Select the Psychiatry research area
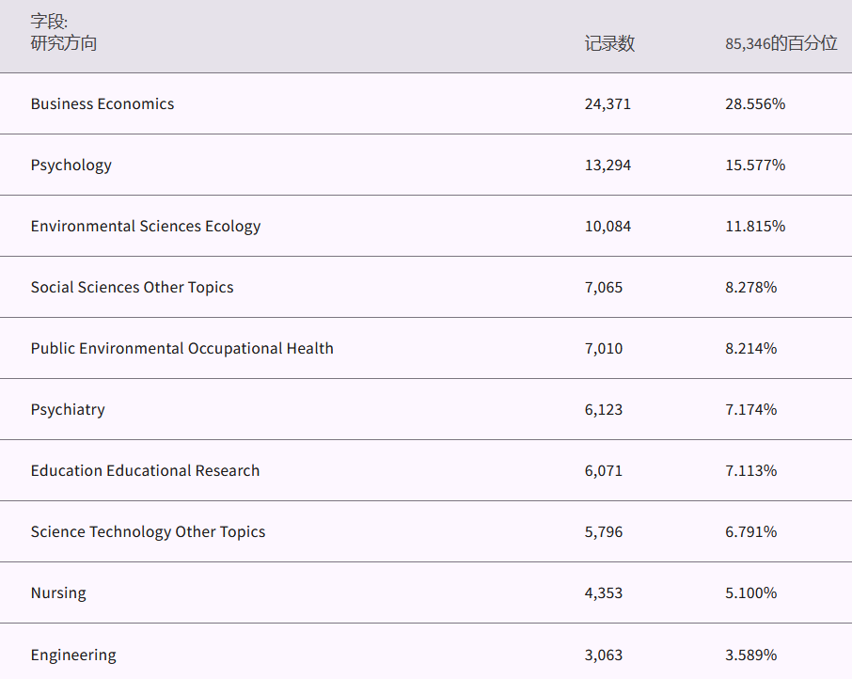852x679 pixels. point(68,409)
